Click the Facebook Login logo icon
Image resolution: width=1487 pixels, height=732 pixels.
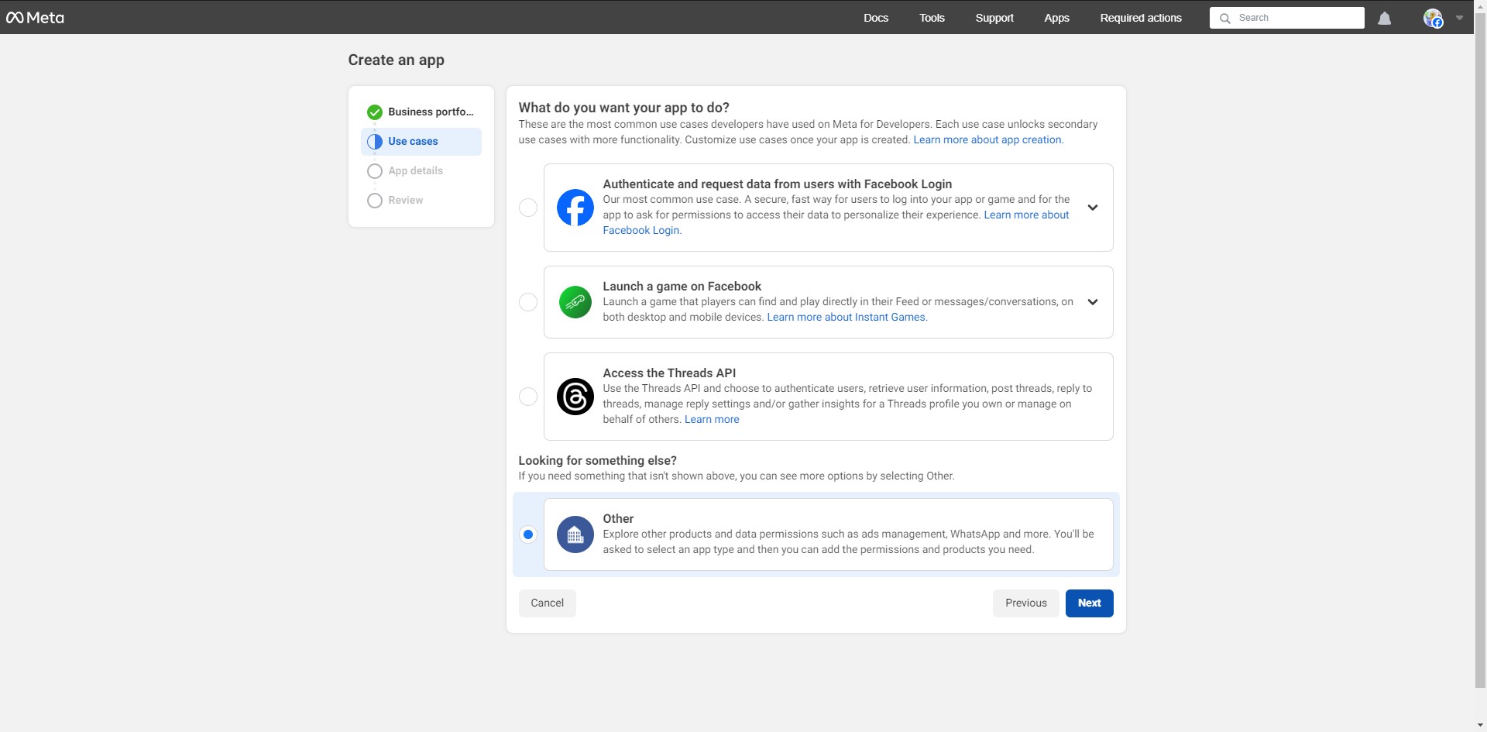point(575,208)
